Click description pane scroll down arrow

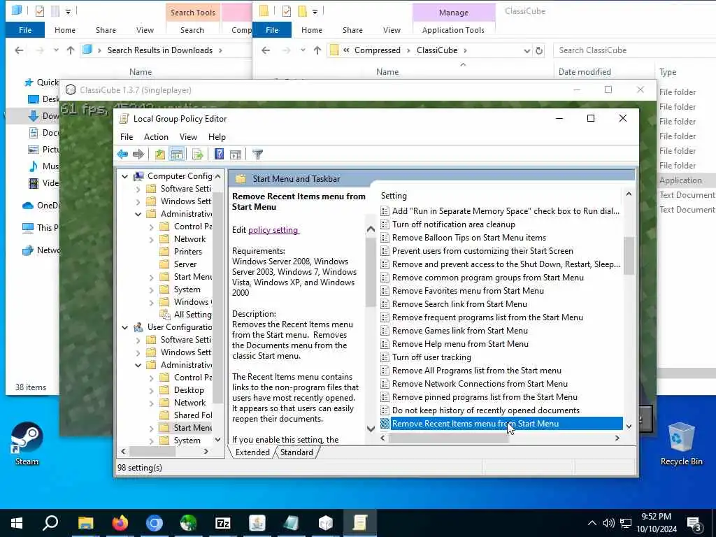click(371, 429)
